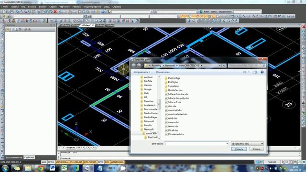Open the СПДС menu

pos(107,7)
